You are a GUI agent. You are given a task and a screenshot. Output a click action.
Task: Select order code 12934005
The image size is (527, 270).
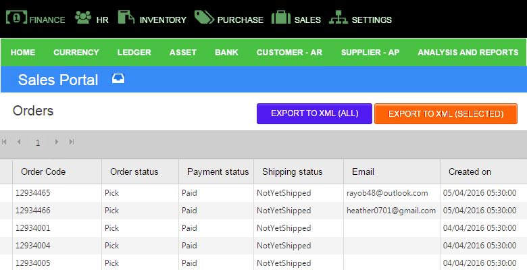click(x=33, y=263)
